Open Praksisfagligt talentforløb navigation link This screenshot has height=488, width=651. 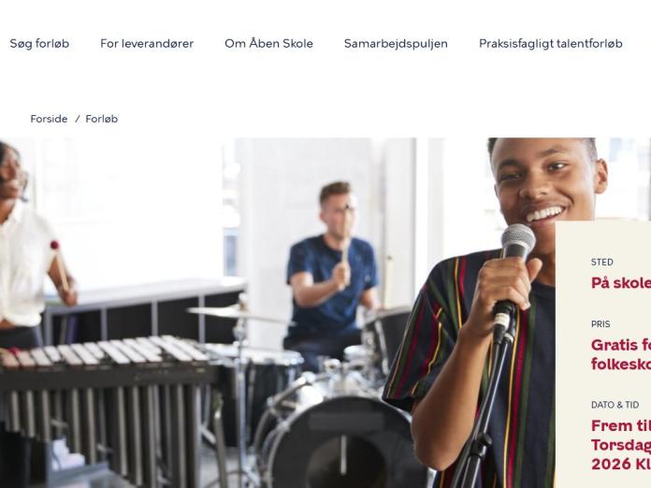tap(551, 44)
